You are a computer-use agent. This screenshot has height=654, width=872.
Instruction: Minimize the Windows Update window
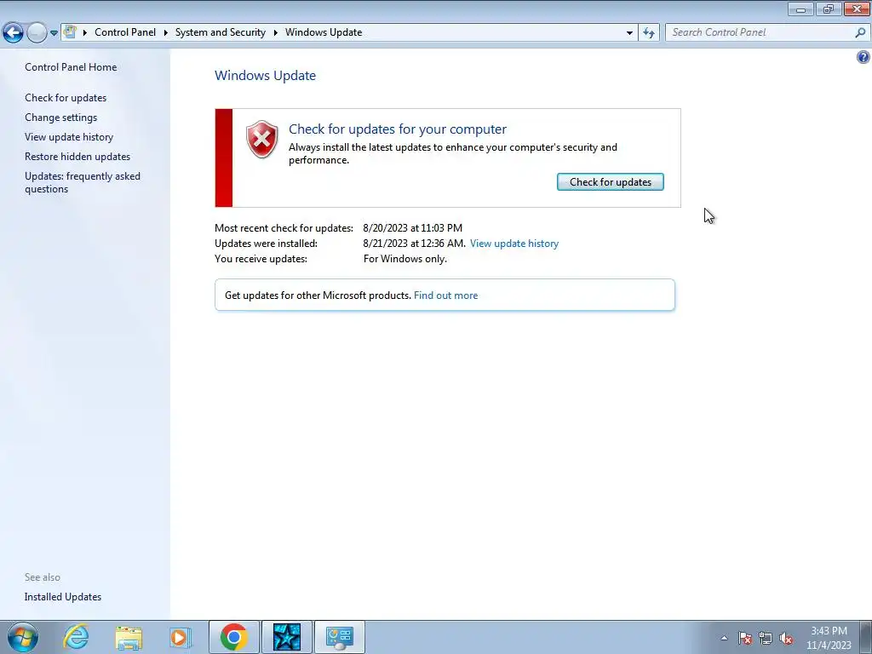pyautogui.click(x=800, y=9)
